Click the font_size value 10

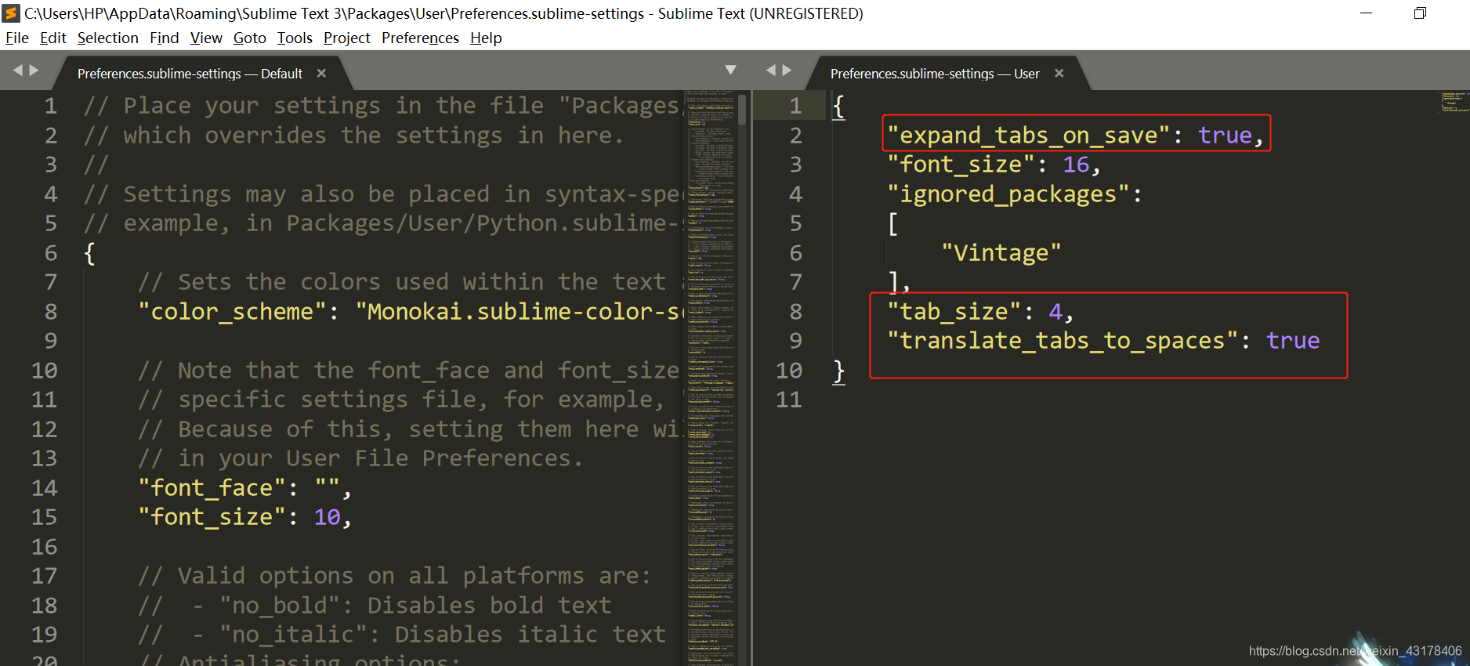click(x=327, y=517)
